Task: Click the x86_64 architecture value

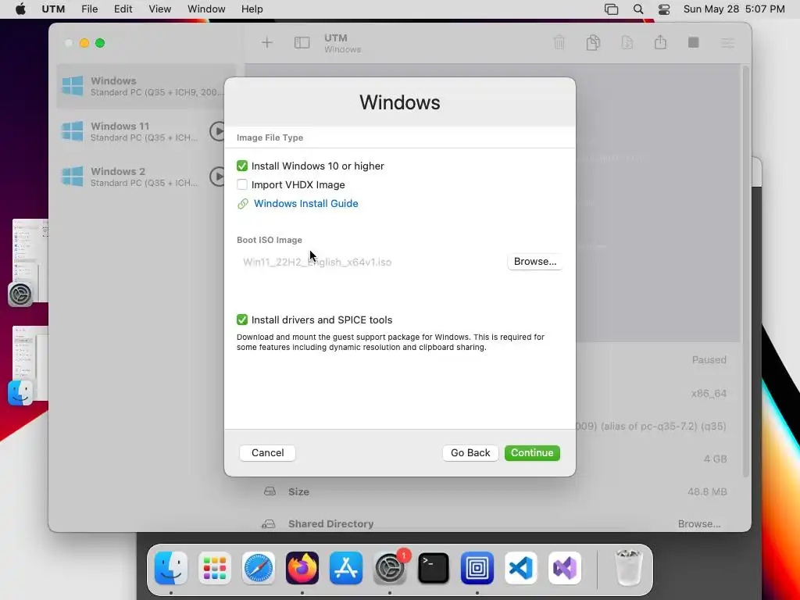Action: click(x=708, y=394)
